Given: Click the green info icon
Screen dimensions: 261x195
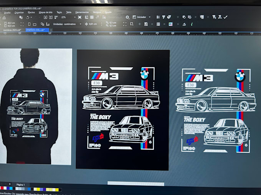Looking at the screenshot, I should pyautogui.click(x=192, y=24).
